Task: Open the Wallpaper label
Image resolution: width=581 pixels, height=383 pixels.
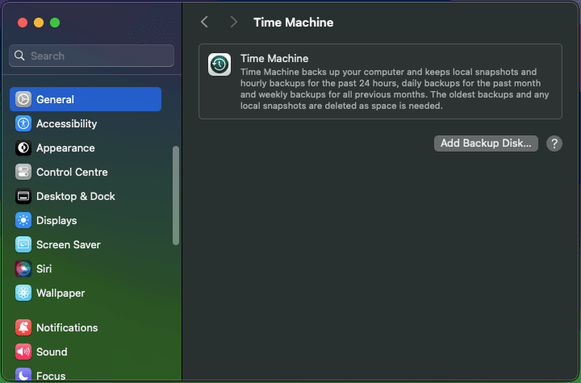Action: coord(61,293)
